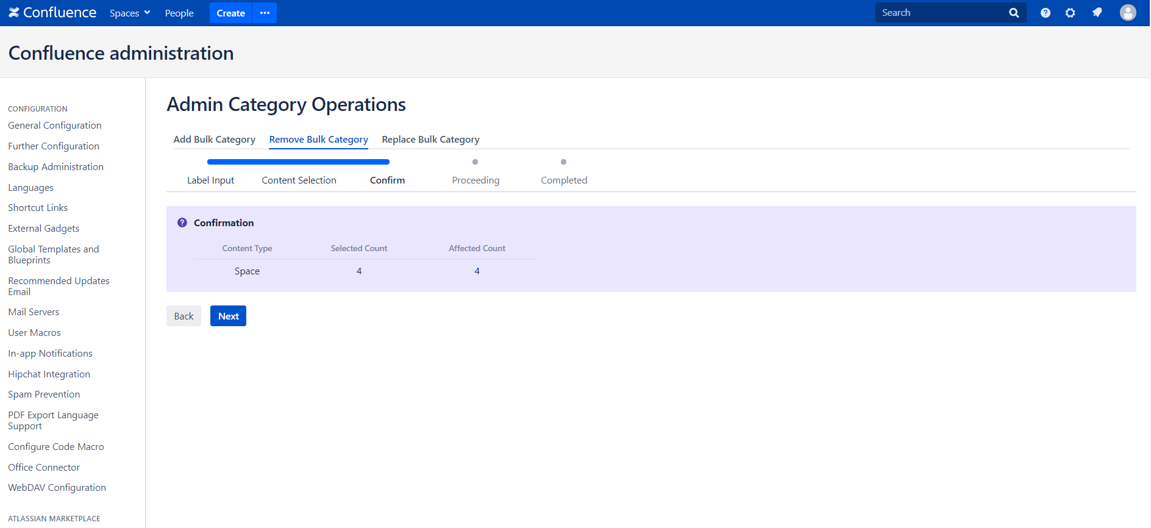1151x528 pixels.
Task: Open PDF Export Language Support link
Action: point(53,421)
